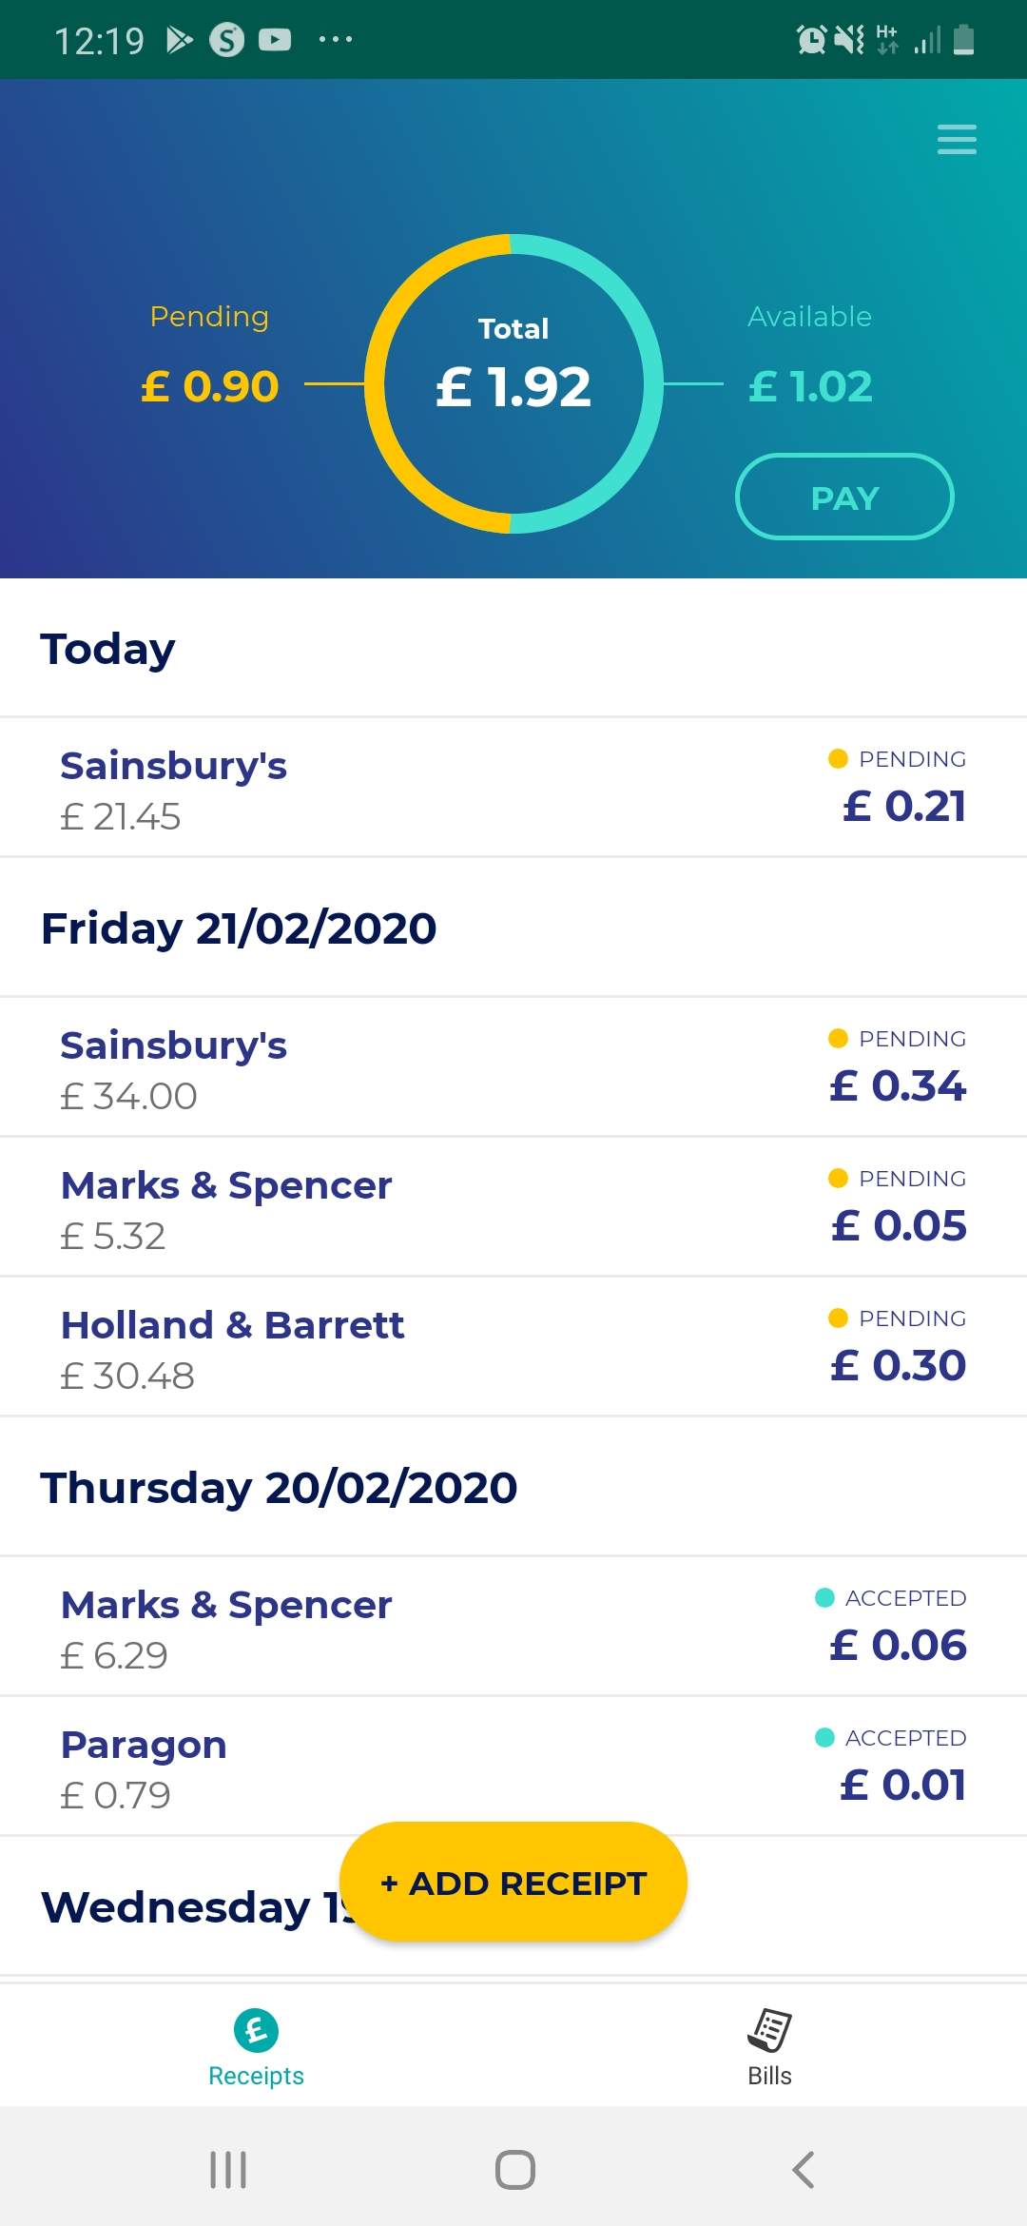Tap the alarm icon in status bar
The height and width of the screenshot is (2226, 1027).
click(x=811, y=40)
